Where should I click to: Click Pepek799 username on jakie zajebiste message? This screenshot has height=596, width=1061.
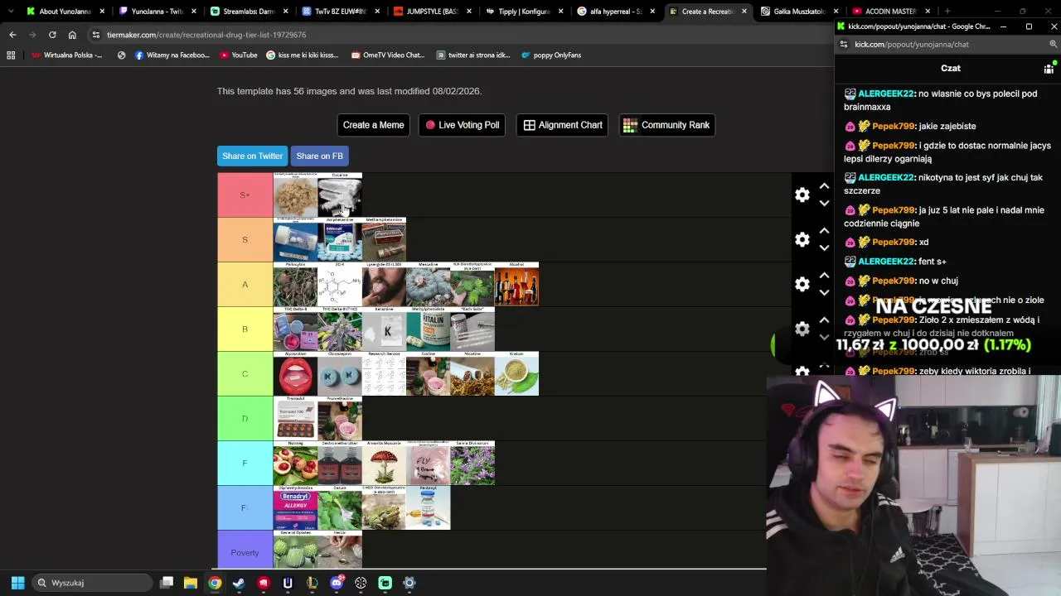893,126
